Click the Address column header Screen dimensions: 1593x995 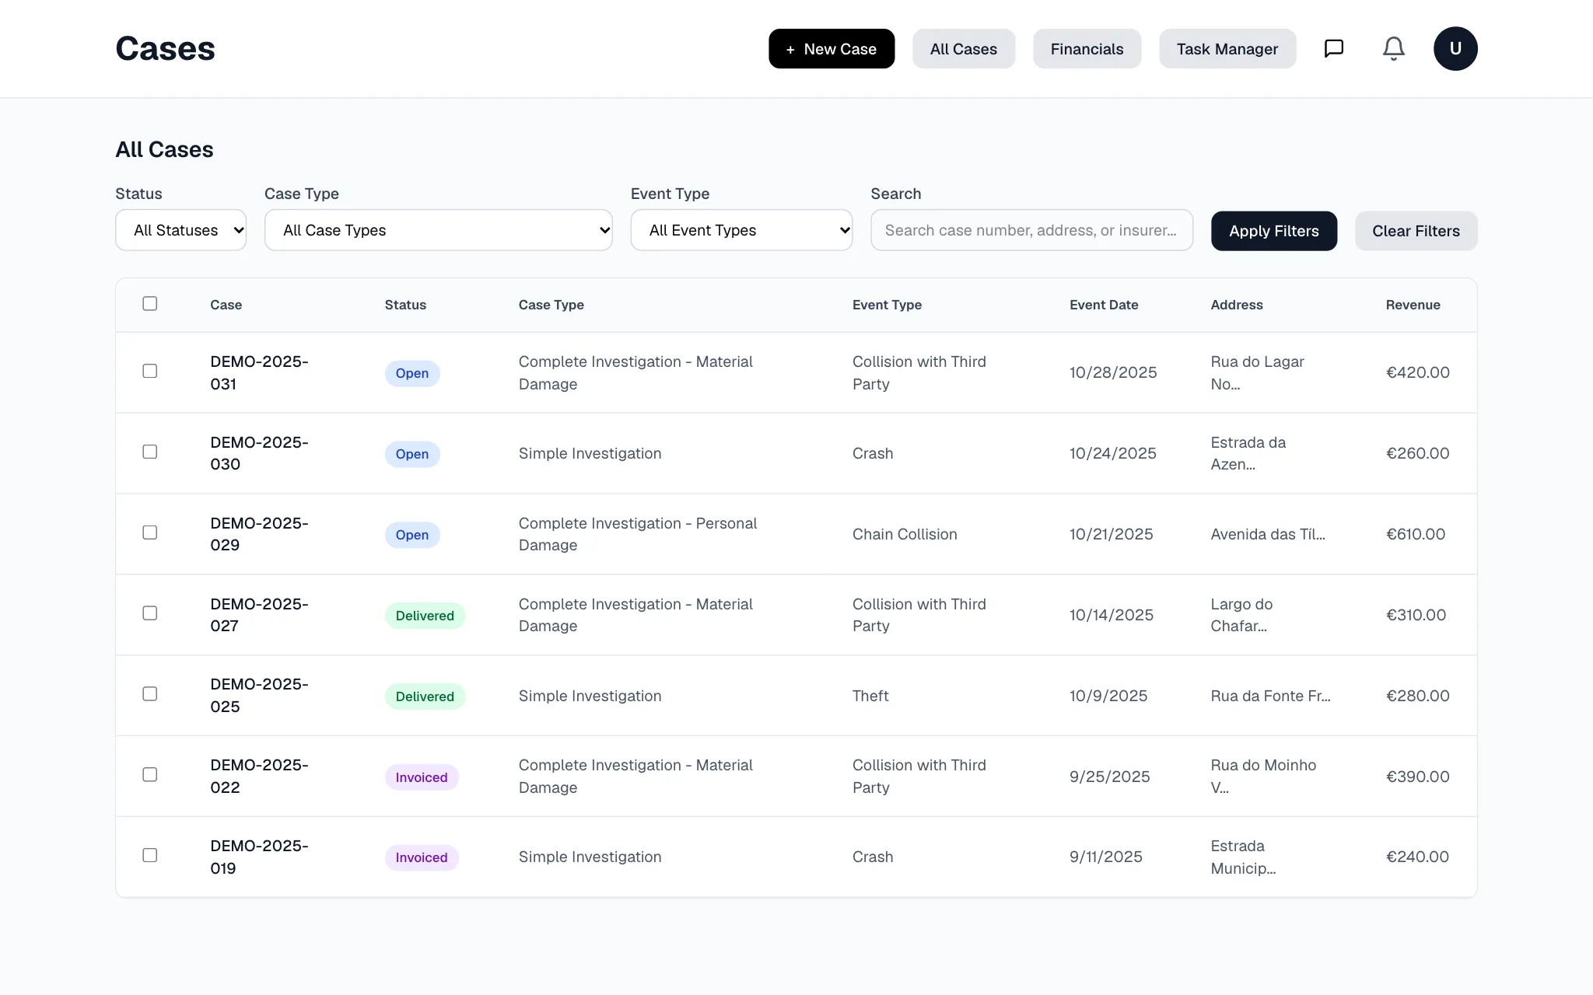(x=1237, y=305)
